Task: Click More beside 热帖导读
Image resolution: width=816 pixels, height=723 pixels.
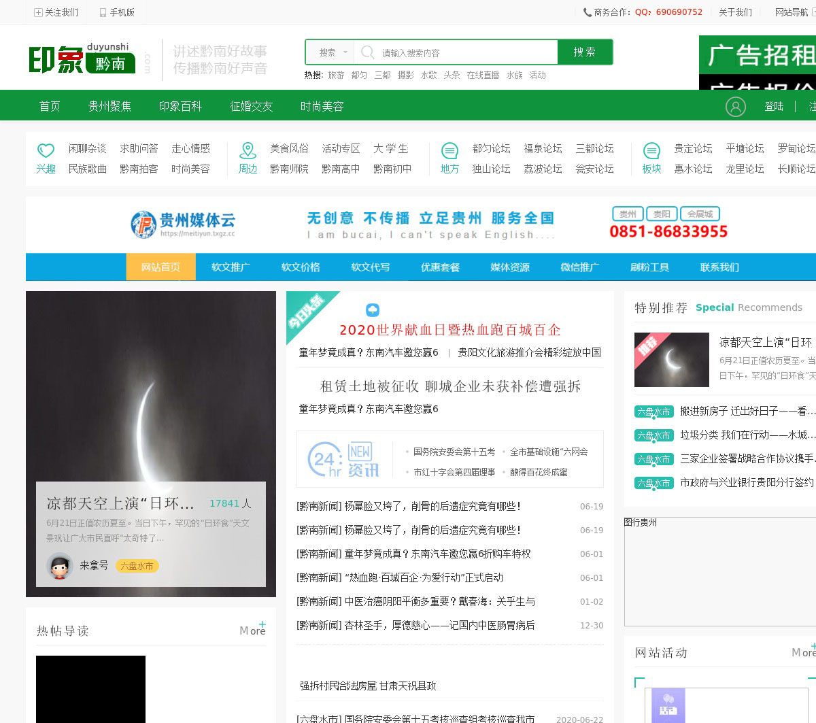Action: coord(252,630)
